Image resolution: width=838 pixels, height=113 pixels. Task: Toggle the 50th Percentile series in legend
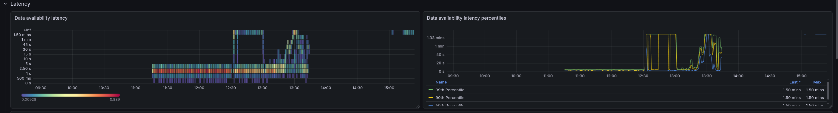click(x=450, y=105)
